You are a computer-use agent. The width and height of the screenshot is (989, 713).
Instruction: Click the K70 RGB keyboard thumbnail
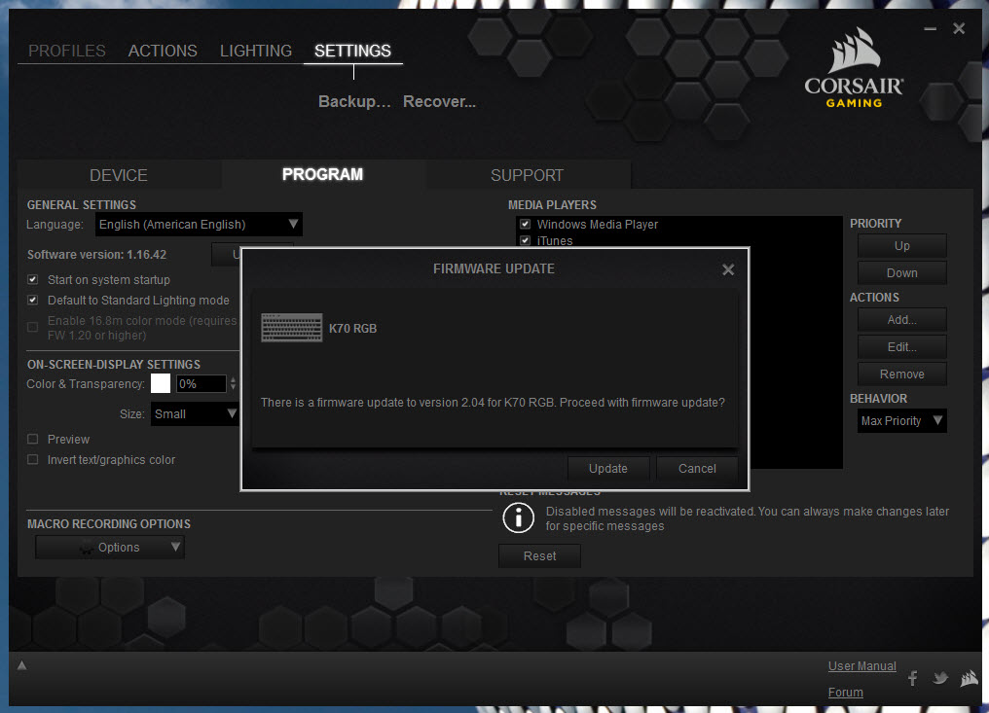point(291,328)
